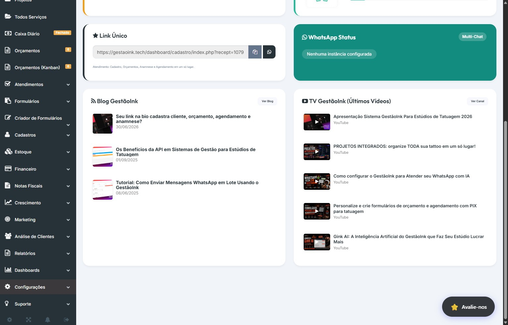Open the WhatsApp em Lote tutorial blog title
The width and height of the screenshot is (508, 325).
[x=187, y=185]
